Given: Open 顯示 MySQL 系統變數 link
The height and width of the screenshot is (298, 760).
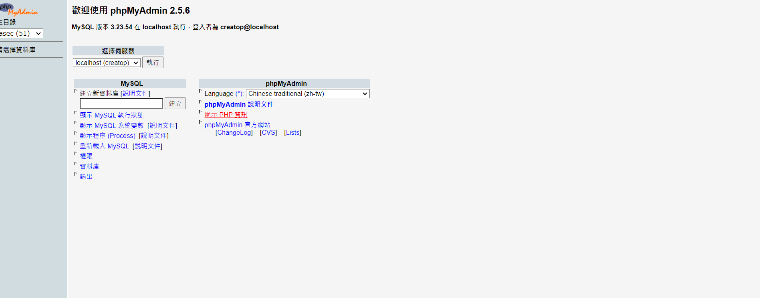Looking at the screenshot, I should 111,126.
